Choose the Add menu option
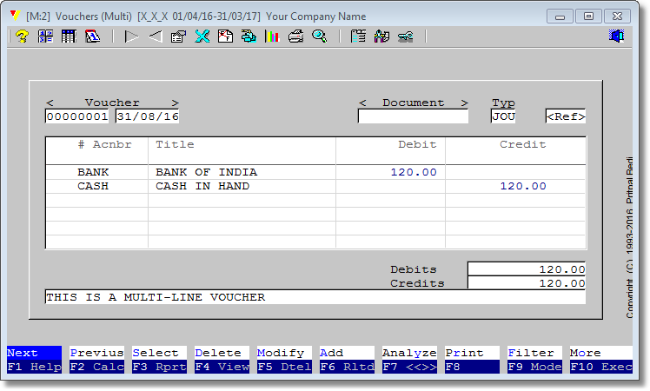 (347, 353)
